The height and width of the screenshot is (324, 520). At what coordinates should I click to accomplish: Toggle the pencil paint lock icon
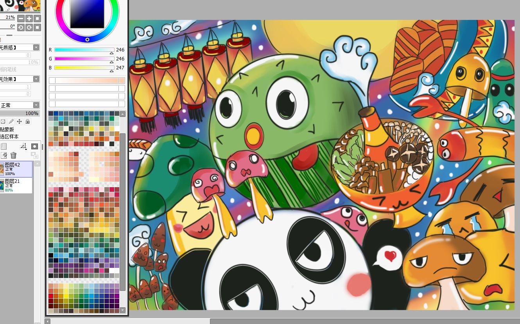click(11, 122)
